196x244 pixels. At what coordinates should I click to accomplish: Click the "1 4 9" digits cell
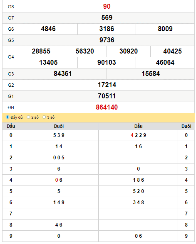pyautogui.click(x=59, y=203)
